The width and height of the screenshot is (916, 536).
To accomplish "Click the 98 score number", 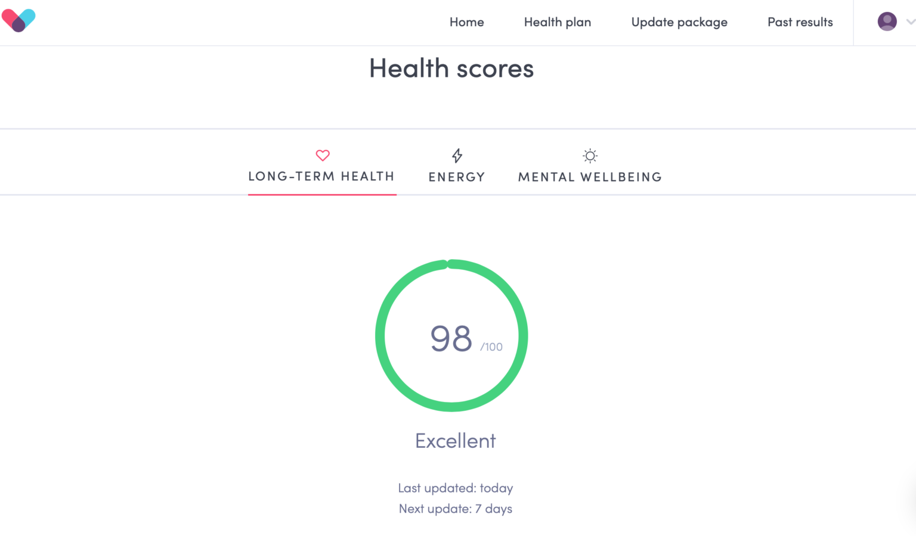I will [x=451, y=338].
